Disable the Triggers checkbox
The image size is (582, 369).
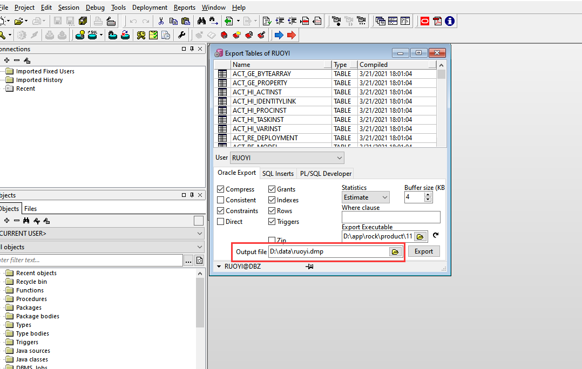[272, 221]
